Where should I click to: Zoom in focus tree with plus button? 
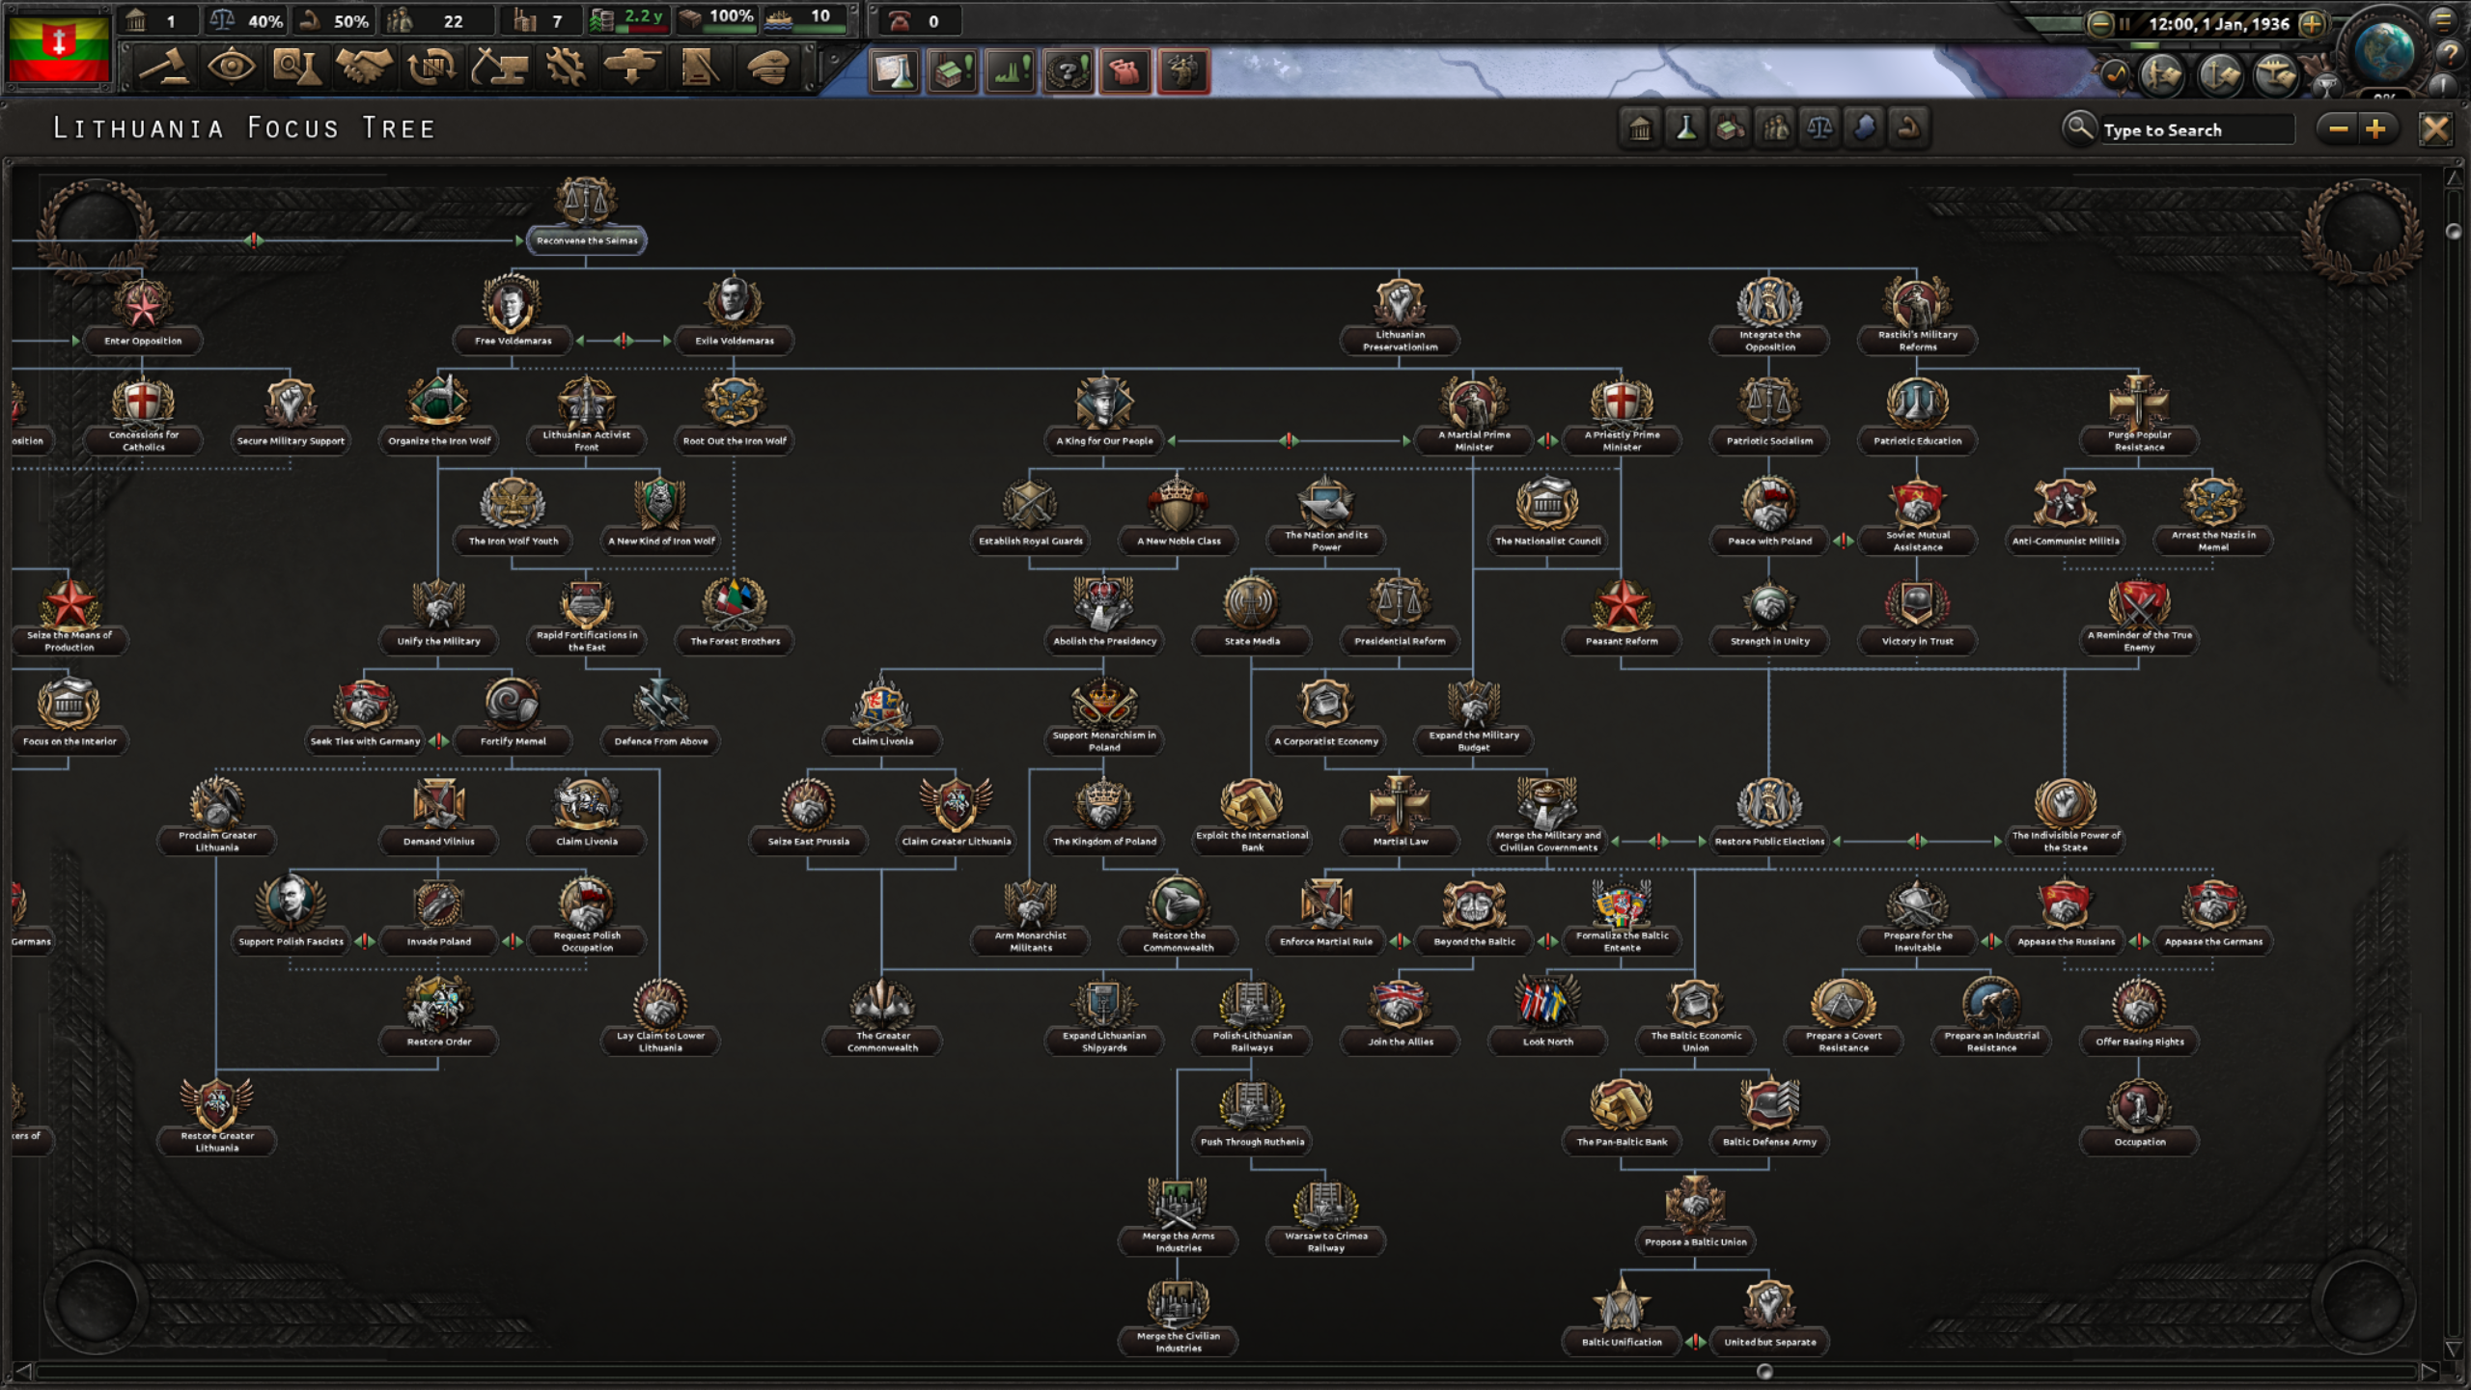point(2376,128)
